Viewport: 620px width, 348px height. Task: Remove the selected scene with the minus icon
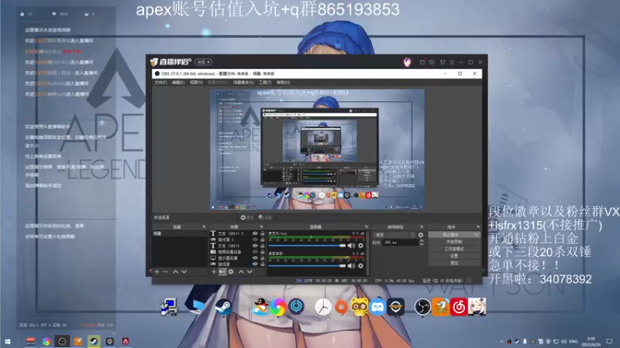click(165, 272)
